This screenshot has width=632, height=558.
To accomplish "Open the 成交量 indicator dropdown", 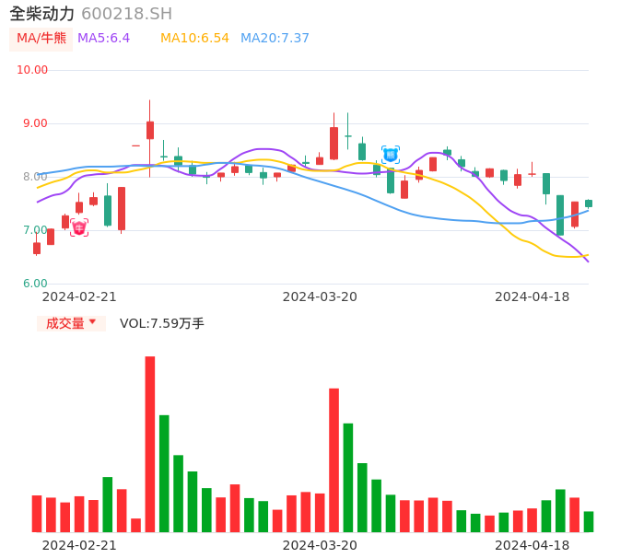I will coord(71,323).
